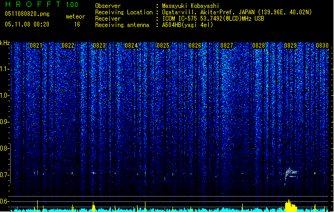The image size is (334, 212).
Task: Click the 'meteor' label
Action: point(75,16)
